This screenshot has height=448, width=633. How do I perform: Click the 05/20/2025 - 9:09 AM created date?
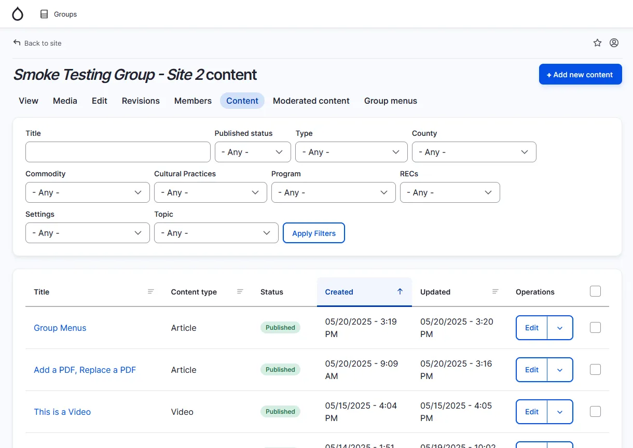(362, 370)
